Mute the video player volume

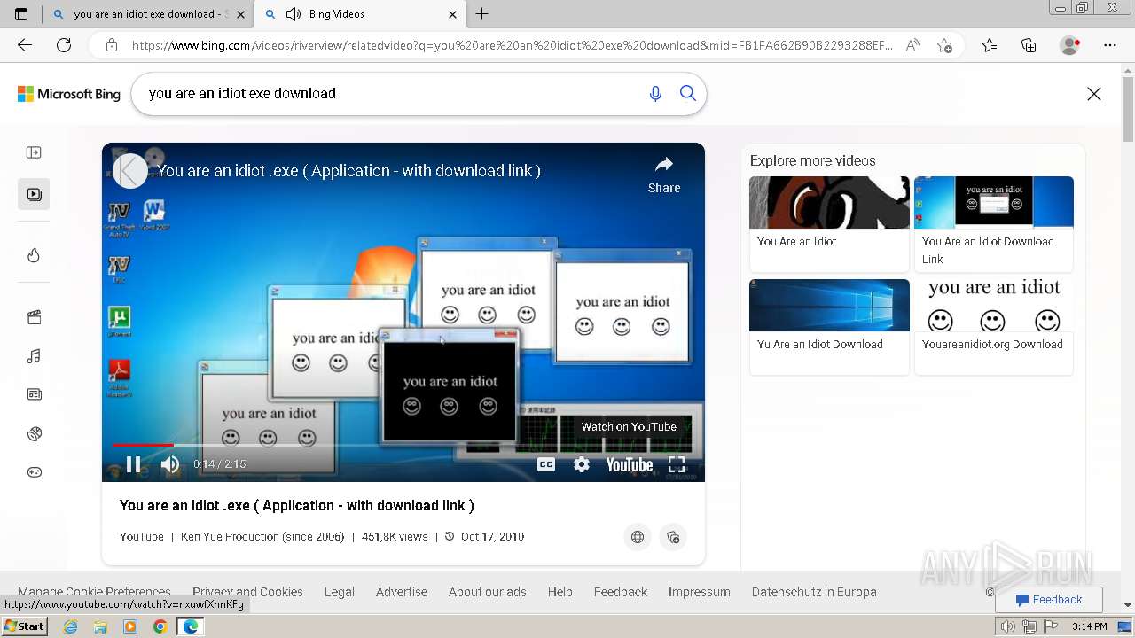click(x=170, y=464)
